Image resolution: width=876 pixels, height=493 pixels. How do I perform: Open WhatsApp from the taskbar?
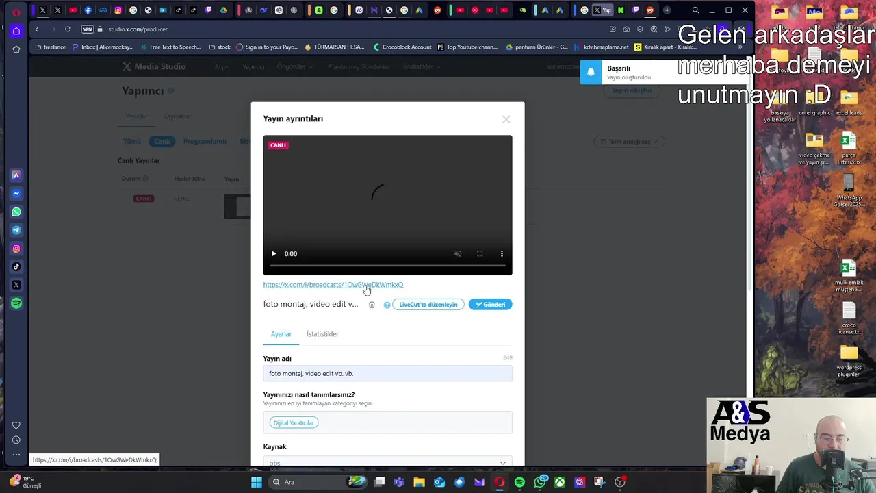click(540, 482)
